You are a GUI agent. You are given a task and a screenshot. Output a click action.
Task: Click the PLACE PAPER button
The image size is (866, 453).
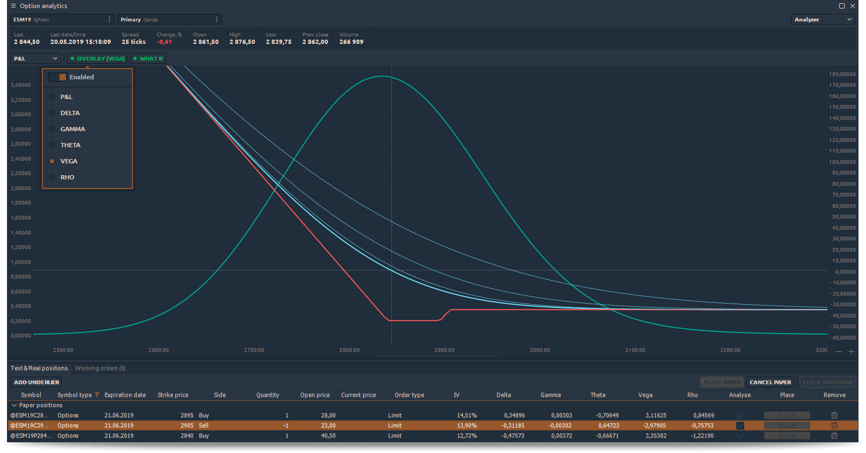(722, 382)
